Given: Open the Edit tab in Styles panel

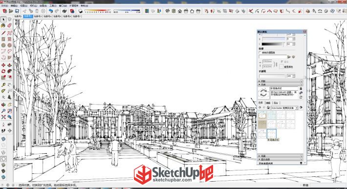Looking at the screenshot, I should [x=268, y=103].
